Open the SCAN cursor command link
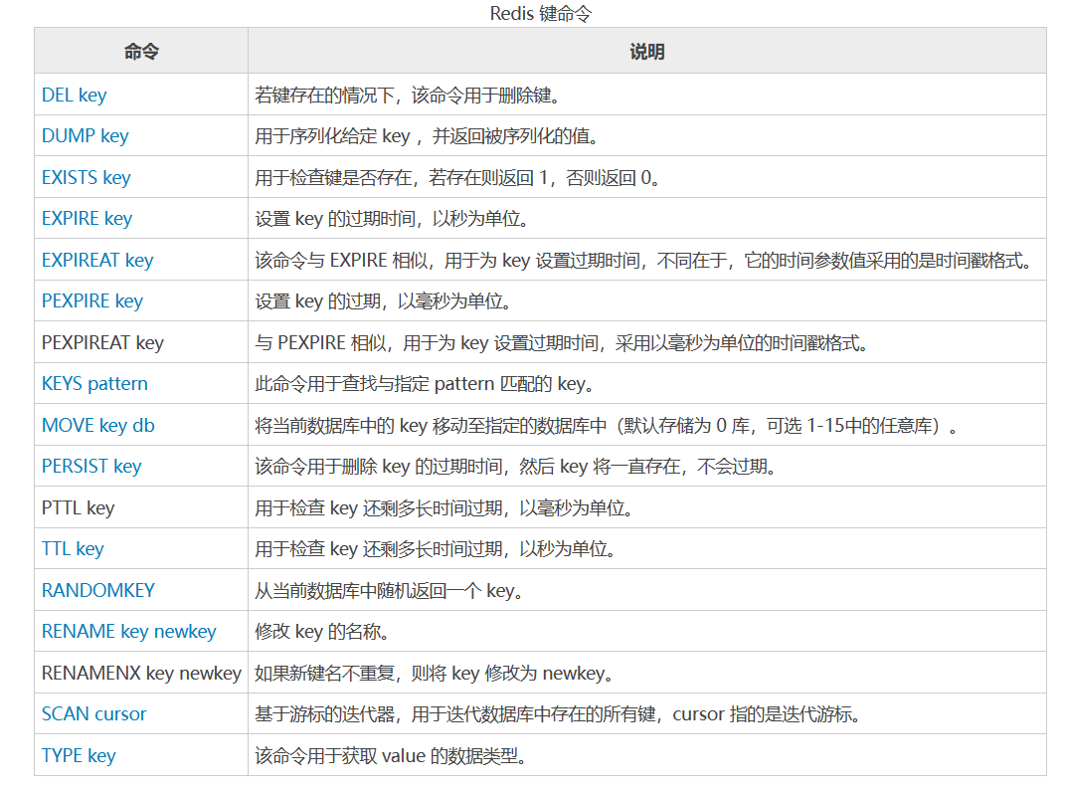Screen dimensions: 1066x794 (x=92, y=713)
